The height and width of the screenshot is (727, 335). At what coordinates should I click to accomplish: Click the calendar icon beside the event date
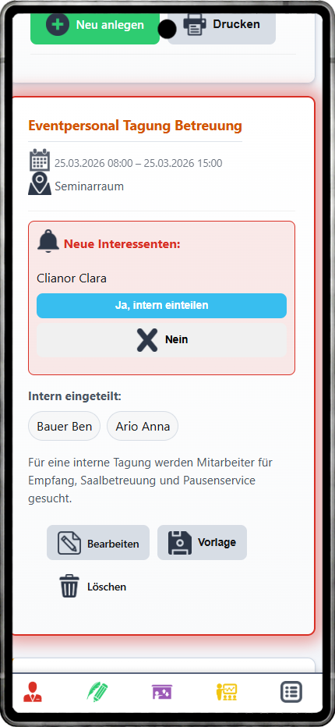(40, 160)
